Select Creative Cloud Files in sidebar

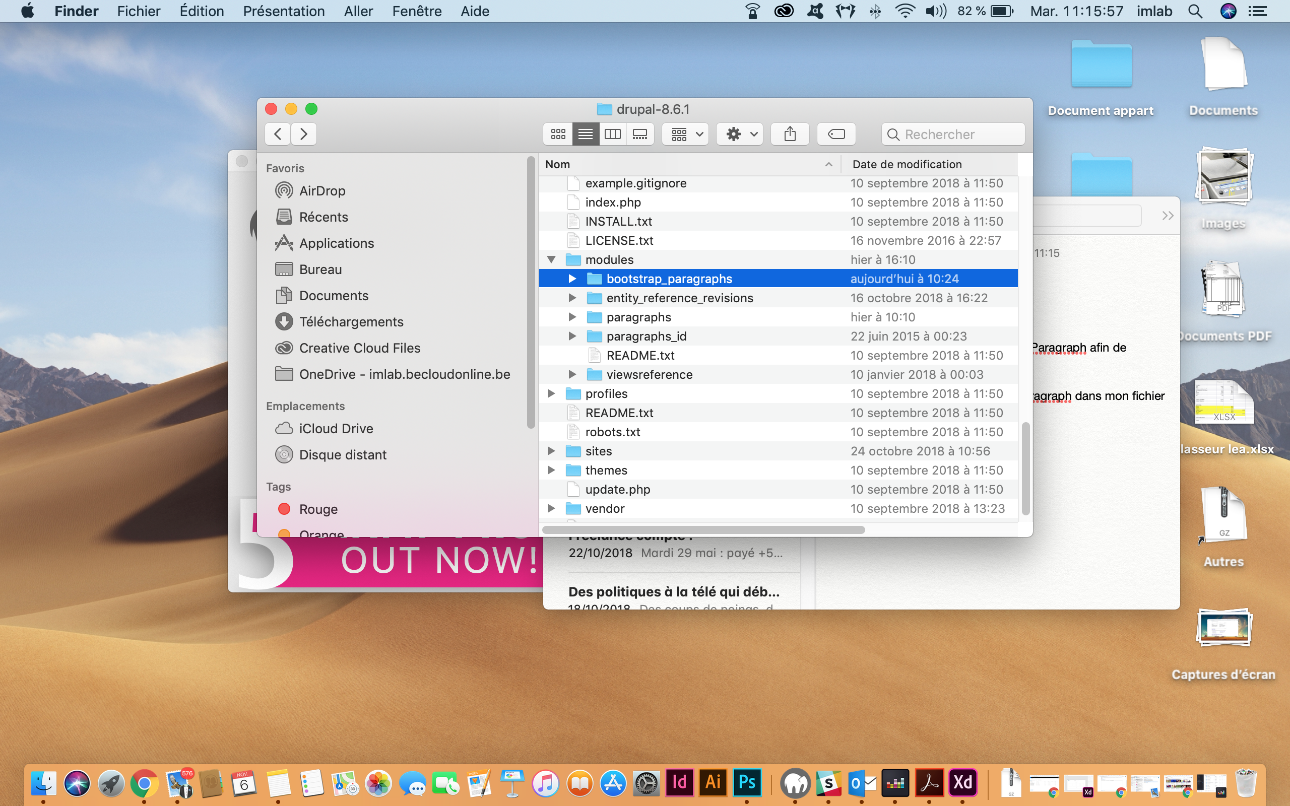click(x=359, y=348)
